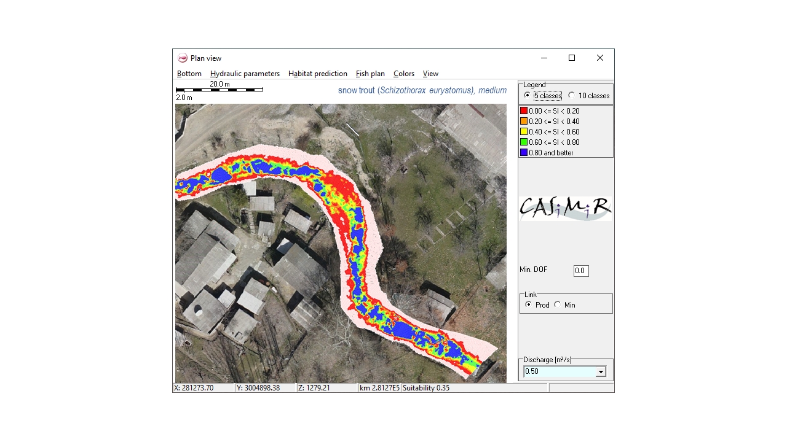This screenshot has width=787, height=442.
Task: Click the green 0.60–0.80 legend swatch
Action: tap(524, 142)
